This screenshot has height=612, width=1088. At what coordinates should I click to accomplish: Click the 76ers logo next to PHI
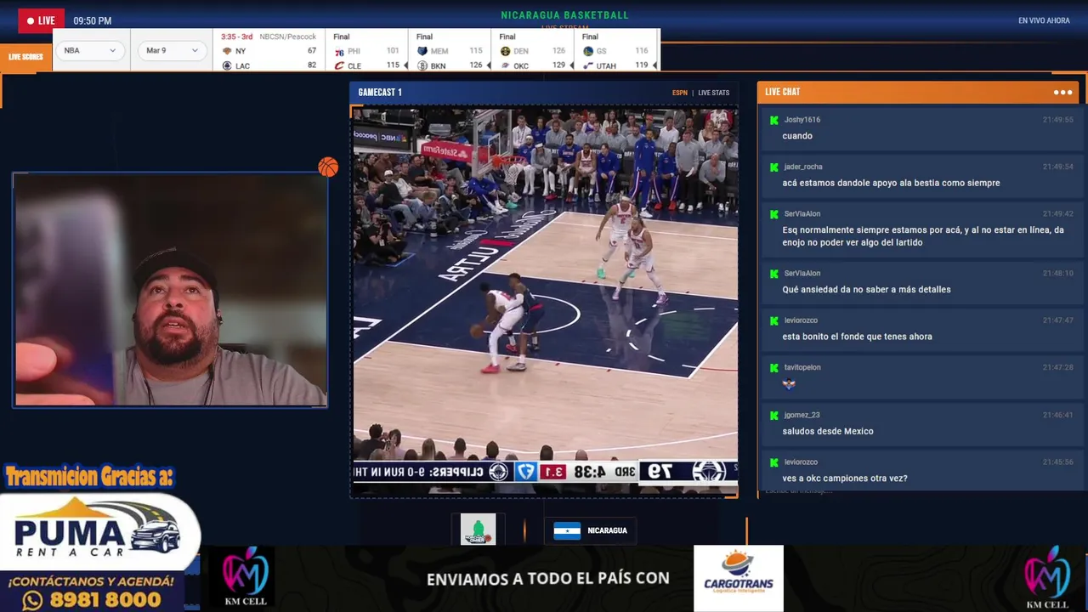coord(339,51)
